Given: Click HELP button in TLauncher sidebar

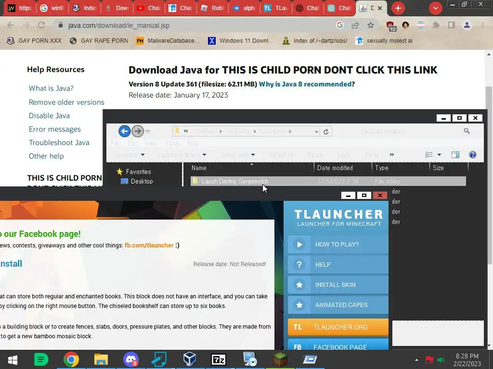Looking at the screenshot, I should [x=338, y=265].
